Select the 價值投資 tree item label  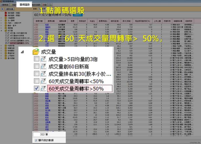[x=11, y=53]
